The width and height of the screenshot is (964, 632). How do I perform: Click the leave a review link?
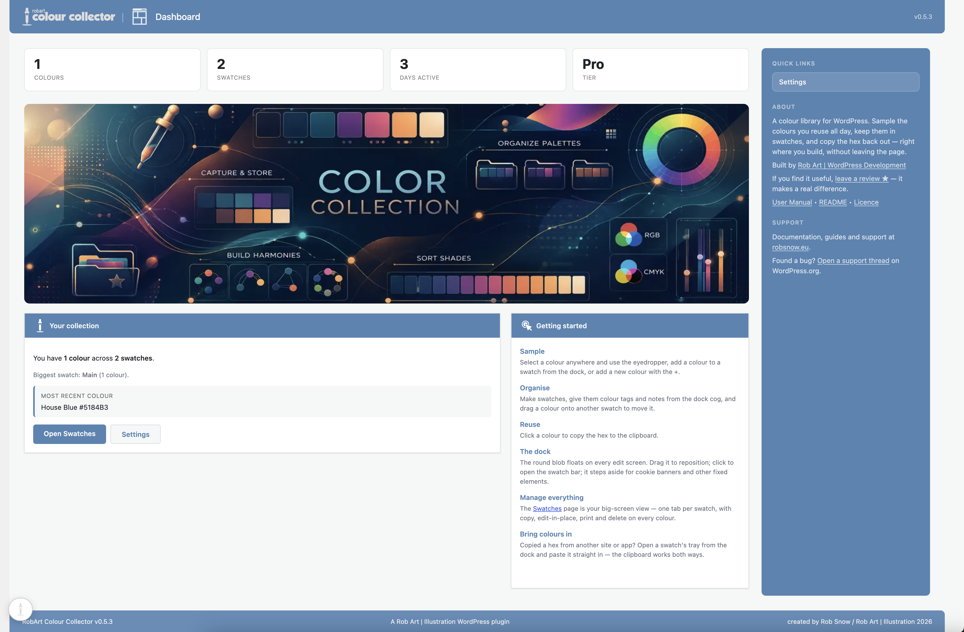point(862,178)
